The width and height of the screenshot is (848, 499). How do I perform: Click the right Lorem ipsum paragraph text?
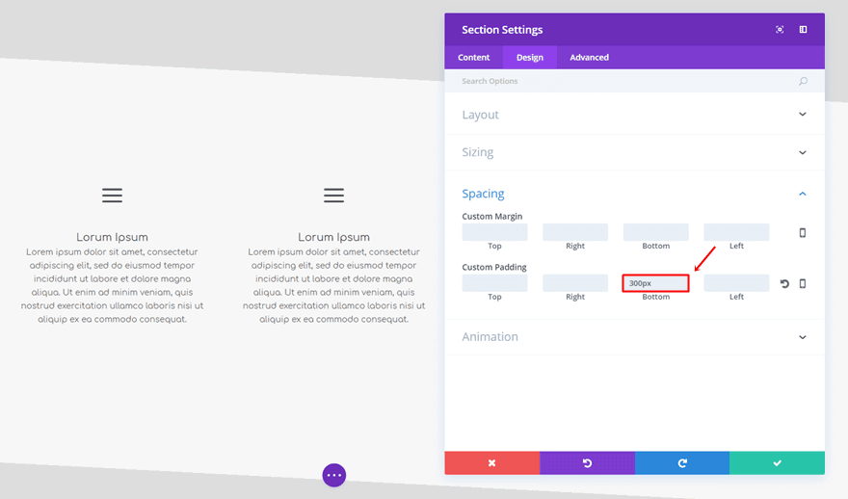[333, 285]
